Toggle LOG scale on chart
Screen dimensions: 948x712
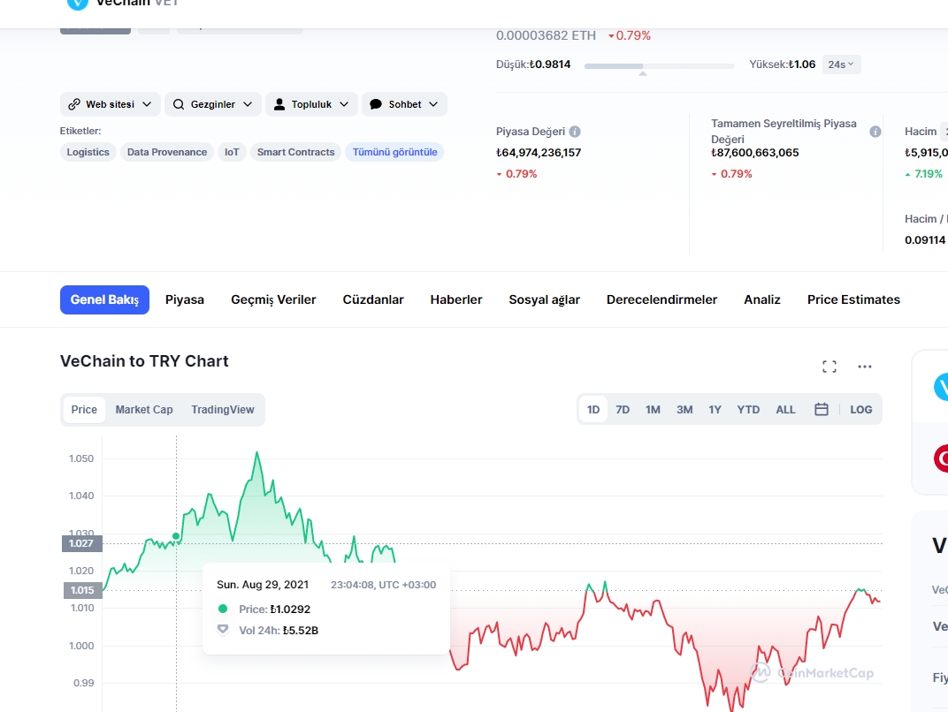pos(861,410)
